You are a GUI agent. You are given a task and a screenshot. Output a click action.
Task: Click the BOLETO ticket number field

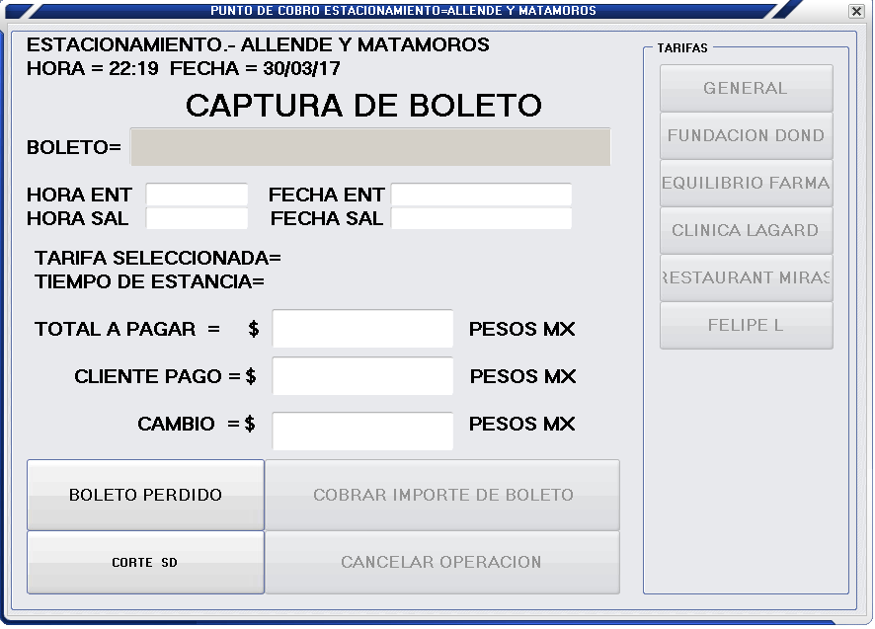(370, 147)
